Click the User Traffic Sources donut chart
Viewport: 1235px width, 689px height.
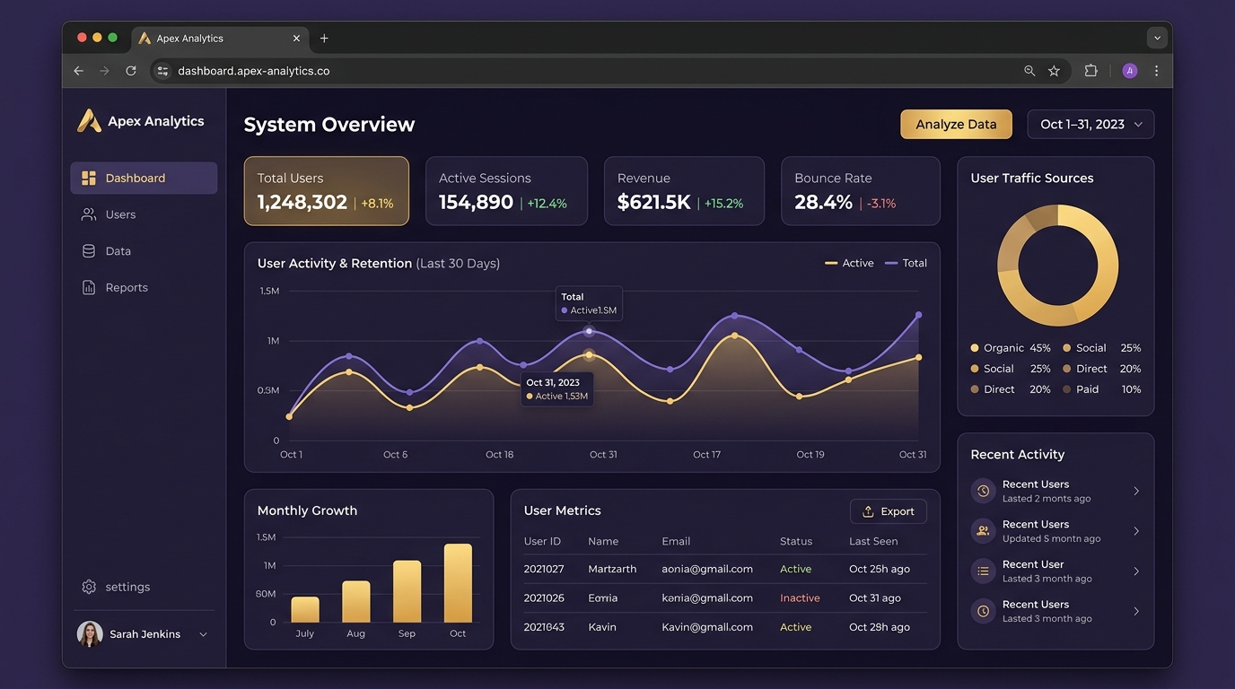[1058, 266]
